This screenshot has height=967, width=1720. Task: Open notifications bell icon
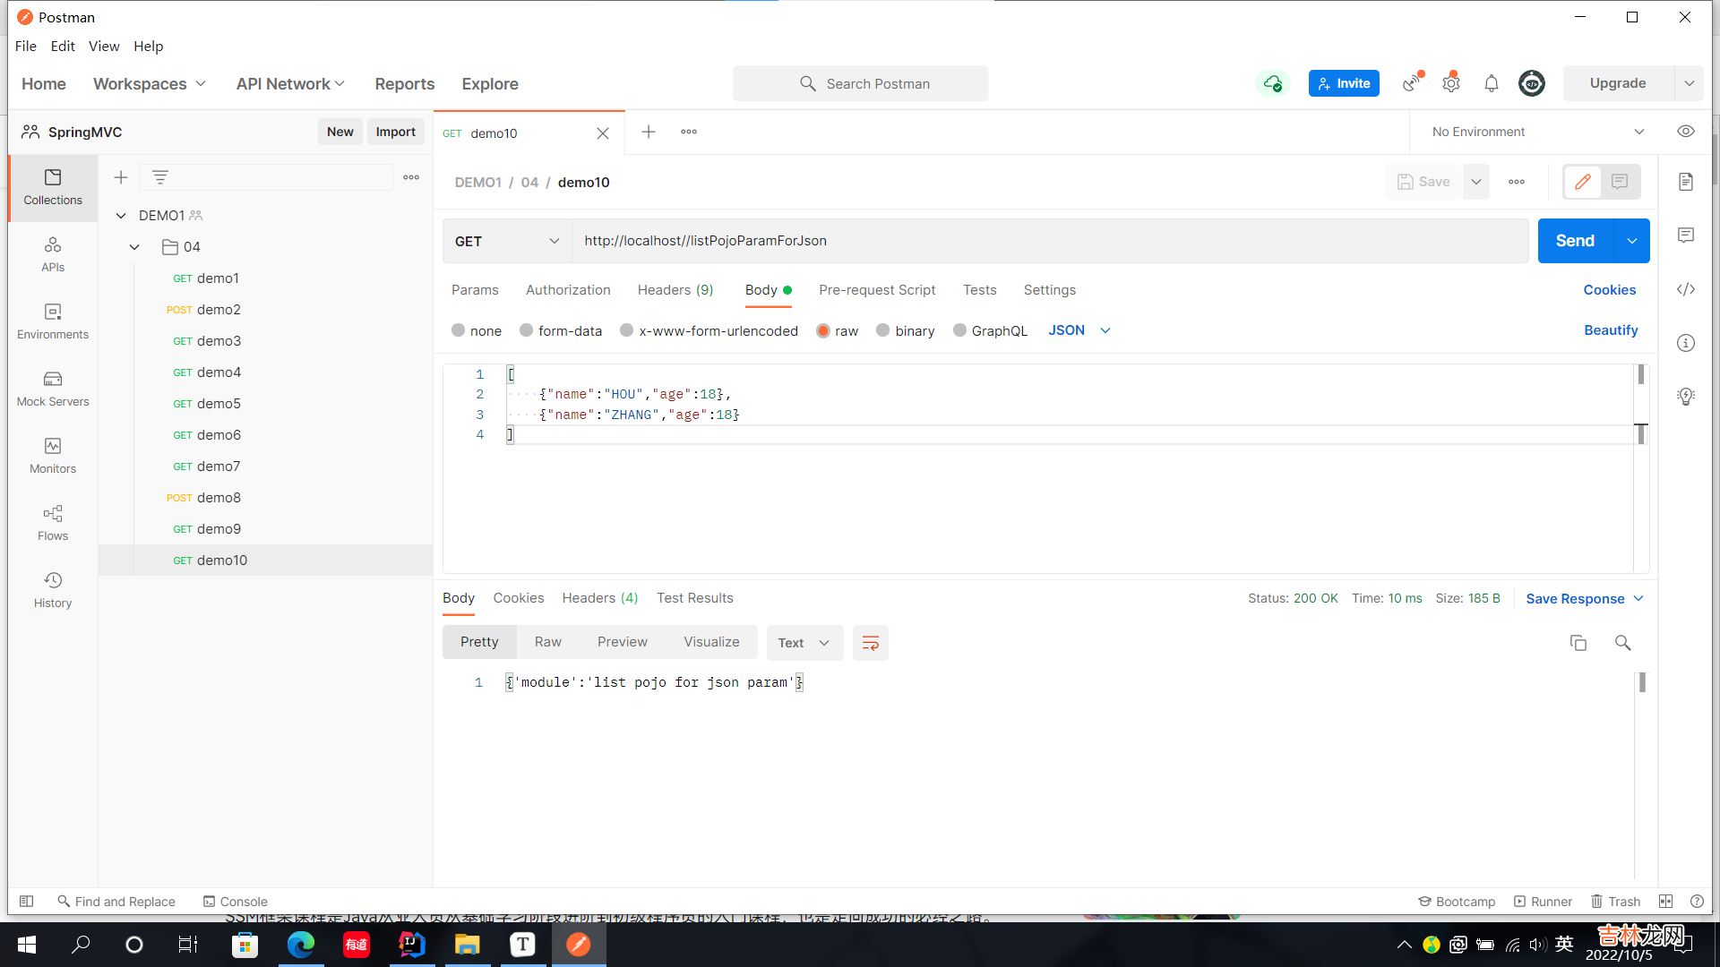1492,83
